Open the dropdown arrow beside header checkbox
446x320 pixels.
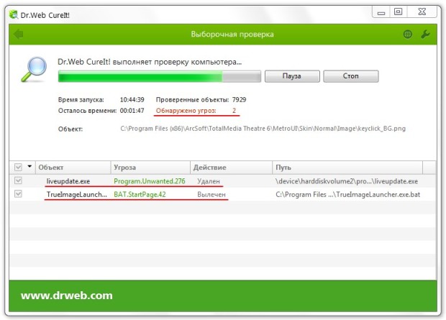(x=29, y=166)
